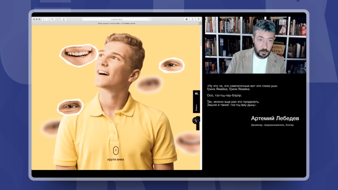Viewport: 338px width, 190px height.
Task: Click the round black badge under Honors
Action: pyautogui.click(x=195, y=121)
